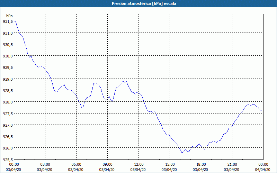Click the "926,0" y-axis label

click(8, 148)
